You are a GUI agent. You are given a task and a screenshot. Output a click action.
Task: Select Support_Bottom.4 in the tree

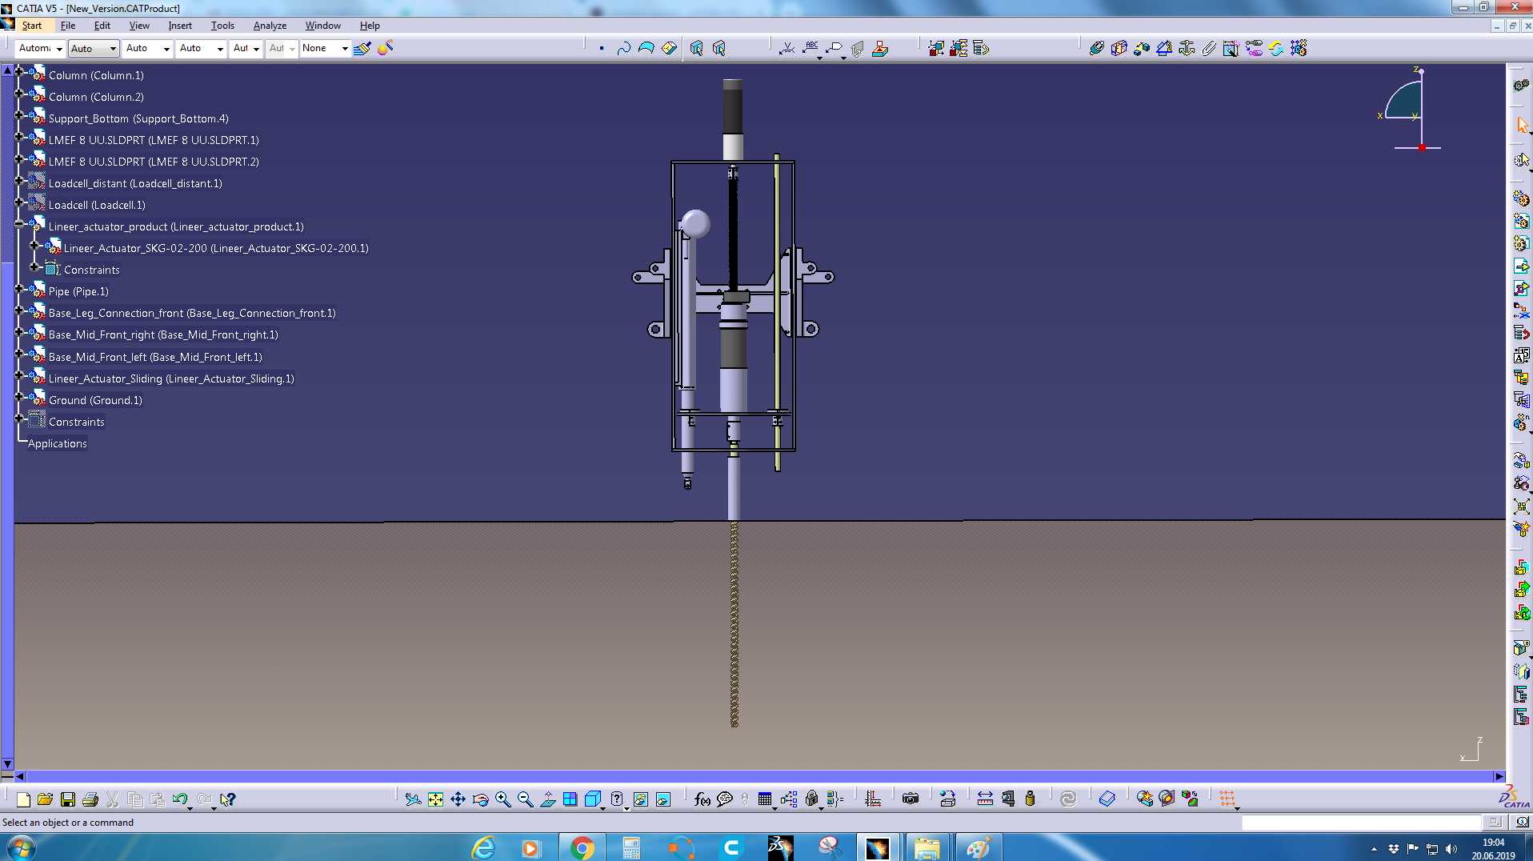click(138, 118)
